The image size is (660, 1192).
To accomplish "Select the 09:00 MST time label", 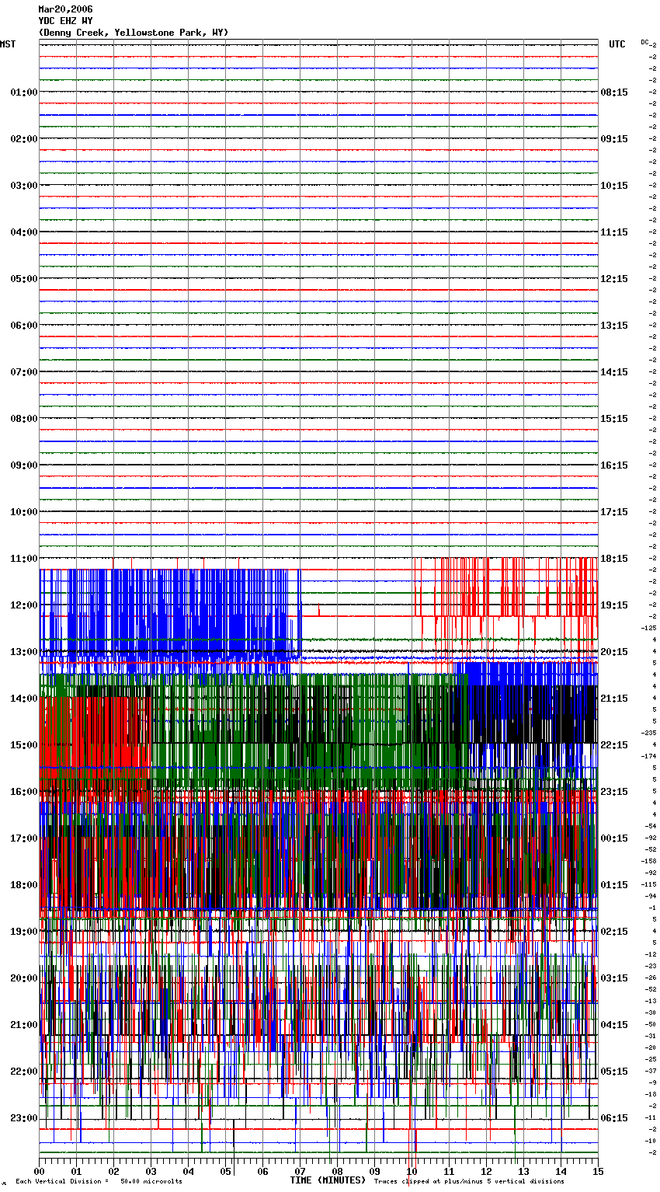I will 24,465.
